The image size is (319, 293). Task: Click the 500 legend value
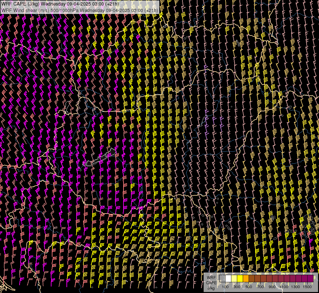click(x=249, y=287)
